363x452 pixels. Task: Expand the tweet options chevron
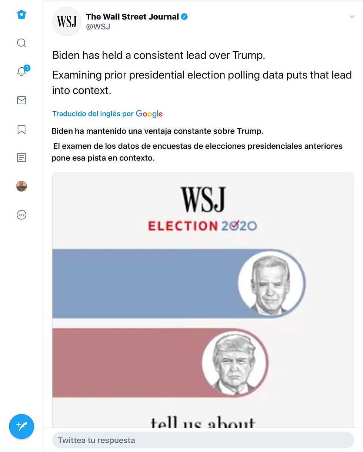(x=352, y=17)
